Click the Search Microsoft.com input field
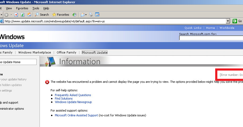Viewport: 243px width, 127px height. pos(211,38)
